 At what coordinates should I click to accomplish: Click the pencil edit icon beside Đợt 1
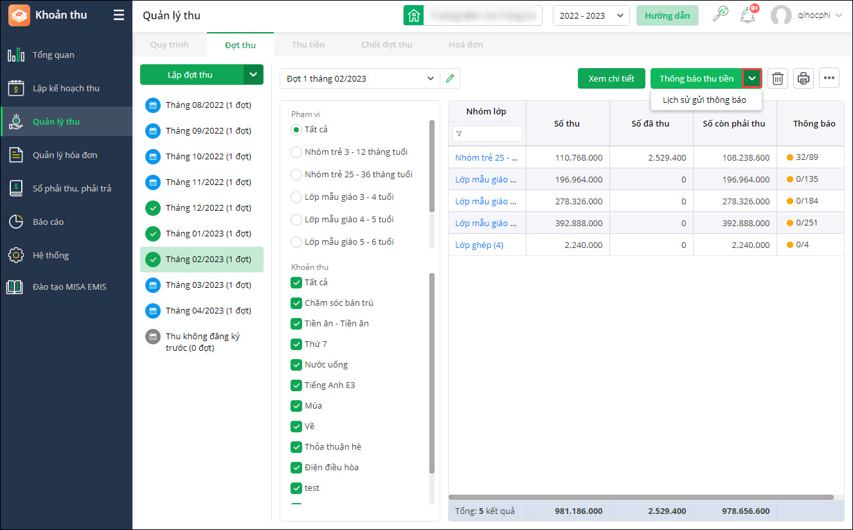click(x=450, y=78)
